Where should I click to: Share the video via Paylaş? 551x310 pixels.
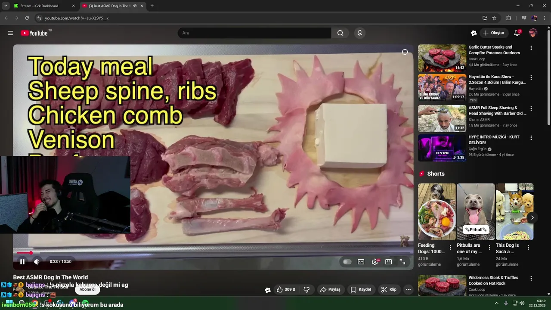point(330,289)
